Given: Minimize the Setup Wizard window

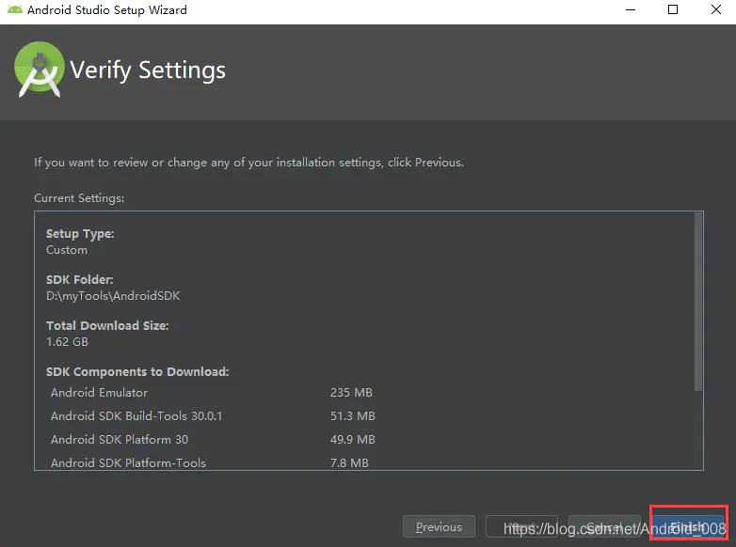Looking at the screenshot, I should (x=631, y=9).
